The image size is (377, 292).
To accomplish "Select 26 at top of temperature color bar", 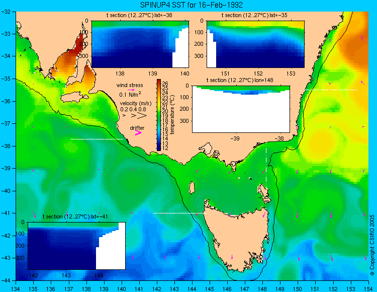I will pos(166,84).
